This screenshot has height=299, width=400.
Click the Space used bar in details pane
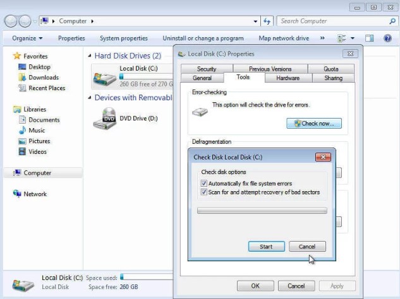[146, 277]
